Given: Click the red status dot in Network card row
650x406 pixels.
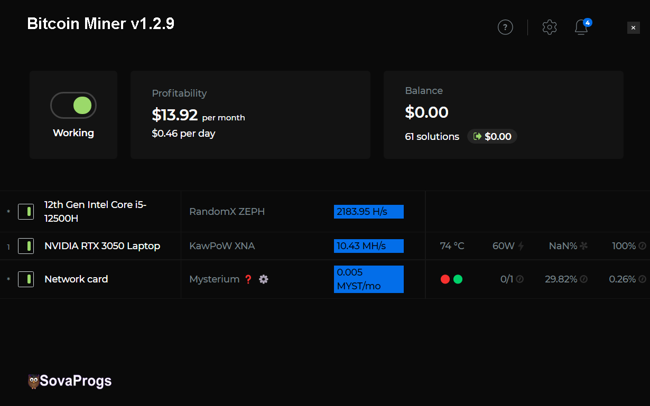Looking at the screenshot, I should click(x=445, y=279).
